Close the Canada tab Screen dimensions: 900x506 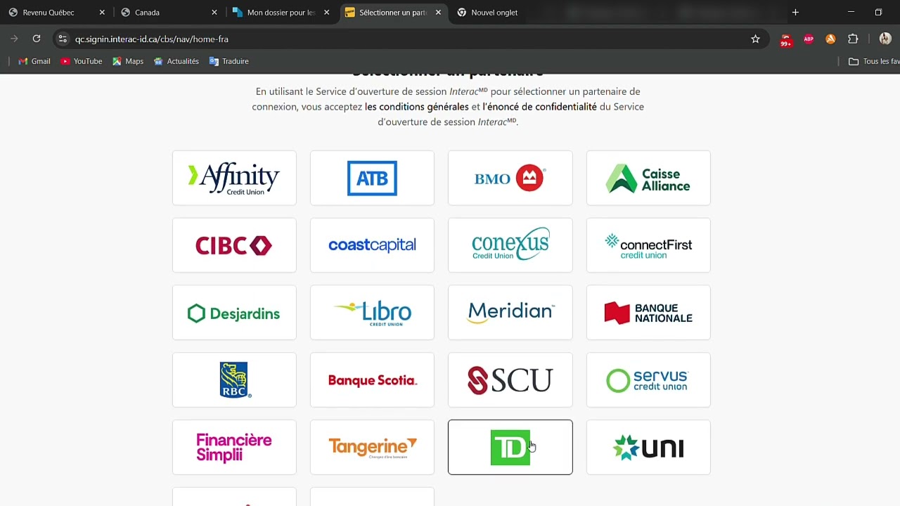pos(214,13)
